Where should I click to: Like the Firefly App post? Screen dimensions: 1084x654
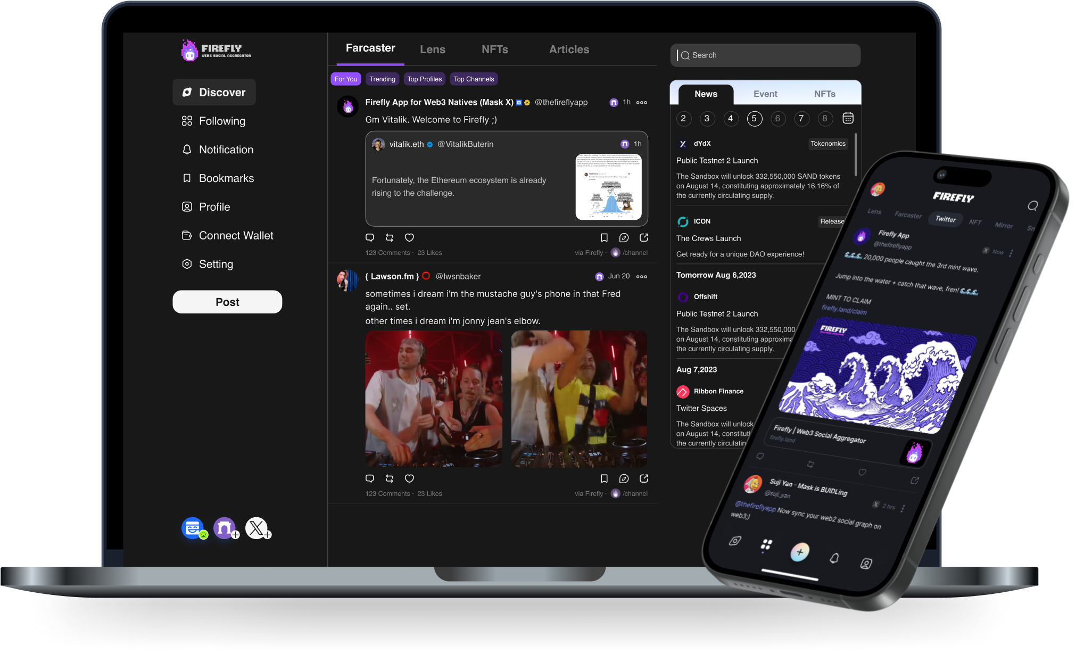[409, 238]
